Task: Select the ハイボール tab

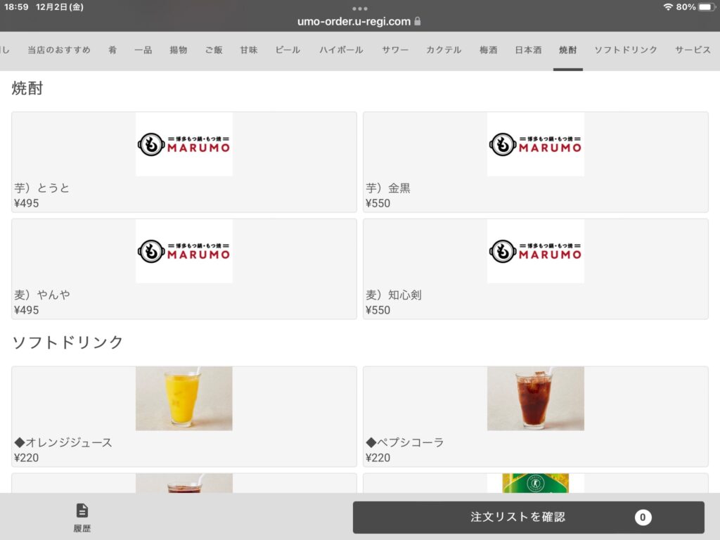Action: (341, 50)
